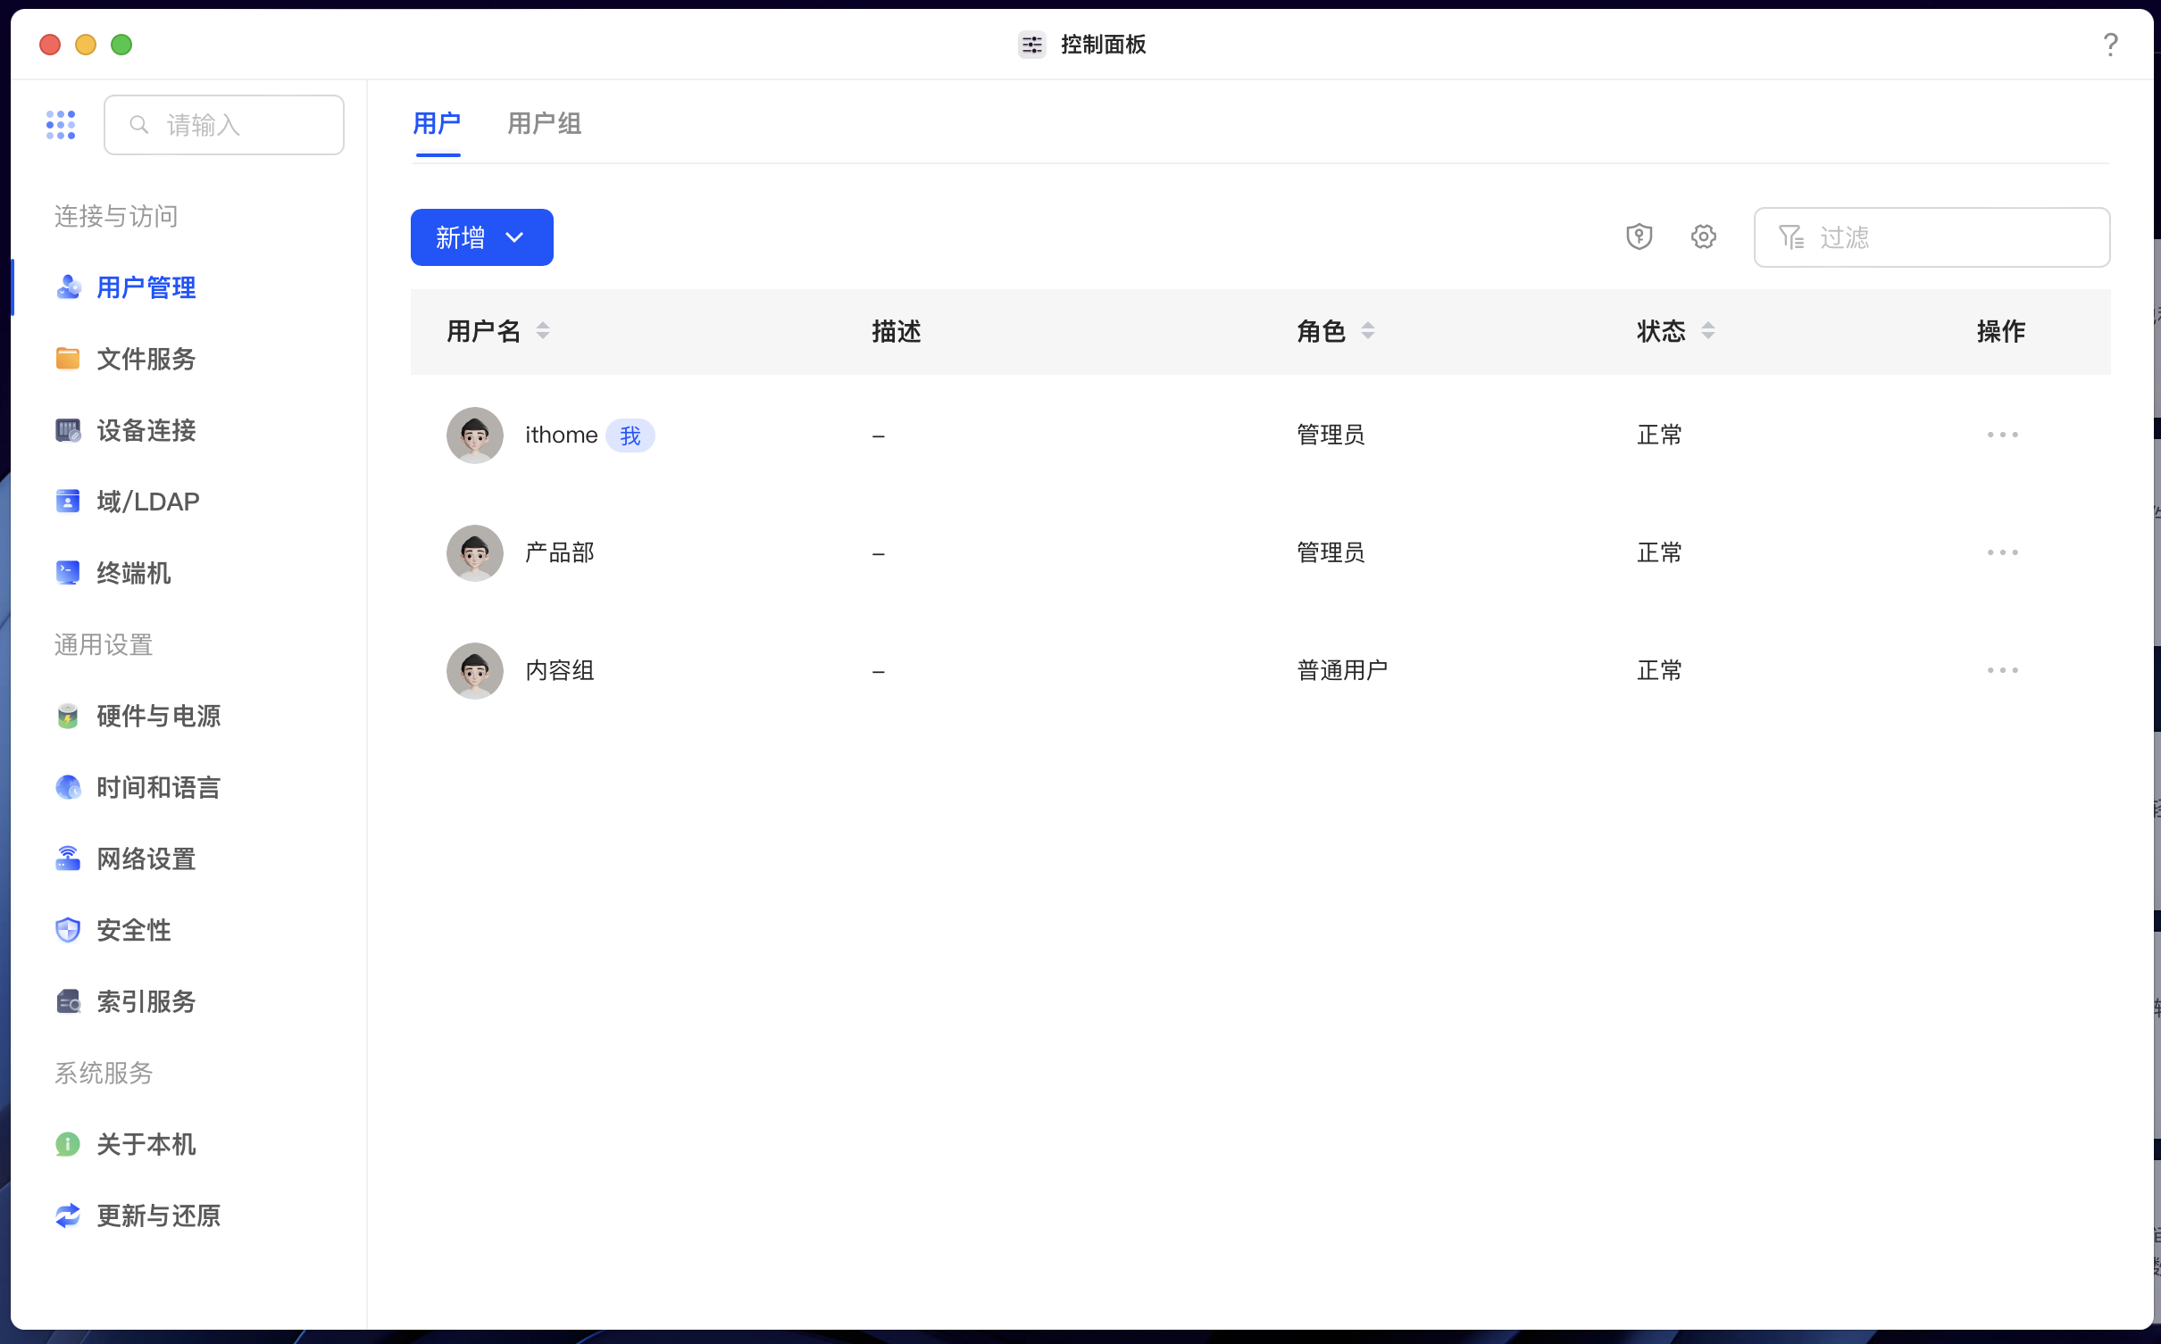Open help question mark icon

point(2110,45)
